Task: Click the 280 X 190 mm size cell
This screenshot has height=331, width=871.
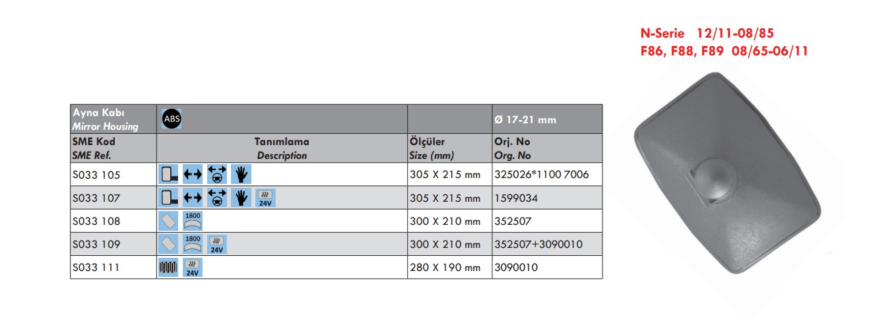Action: tap(445, 267)
